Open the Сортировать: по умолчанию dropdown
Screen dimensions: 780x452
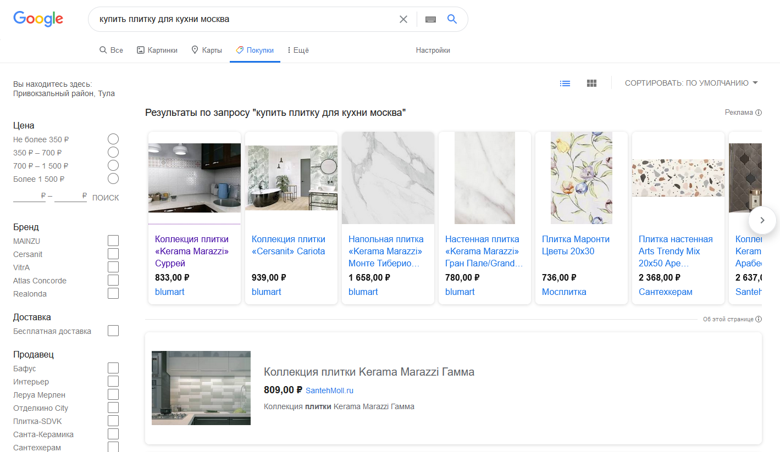[x=691, y=83]
